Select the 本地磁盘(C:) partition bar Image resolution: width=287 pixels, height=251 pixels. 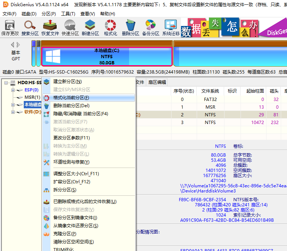coord(107,57)
